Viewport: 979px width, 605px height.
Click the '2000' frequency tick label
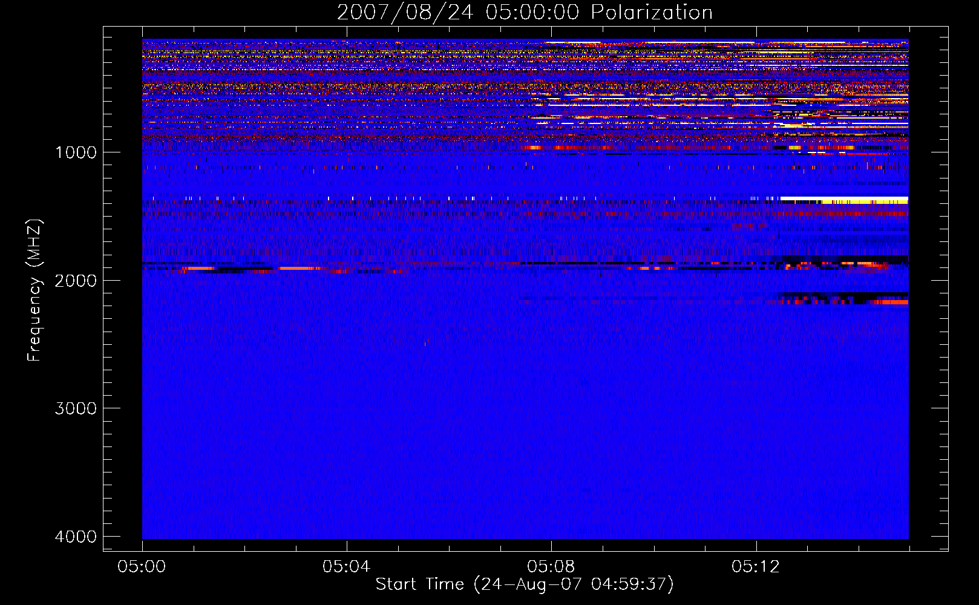coord(76,281)
